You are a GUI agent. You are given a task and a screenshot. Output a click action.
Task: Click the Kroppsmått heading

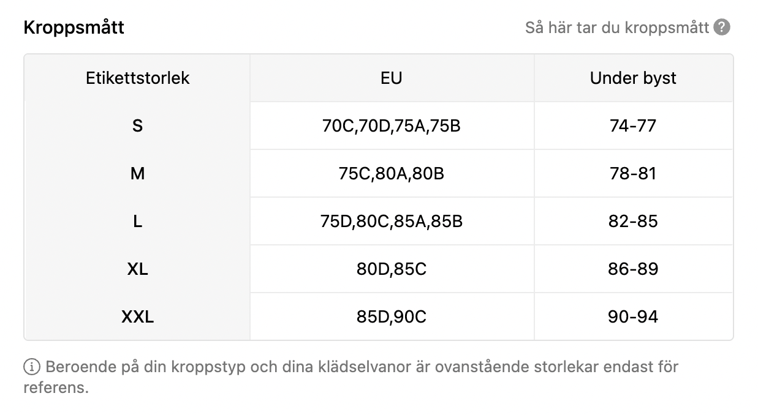(74, 28)
